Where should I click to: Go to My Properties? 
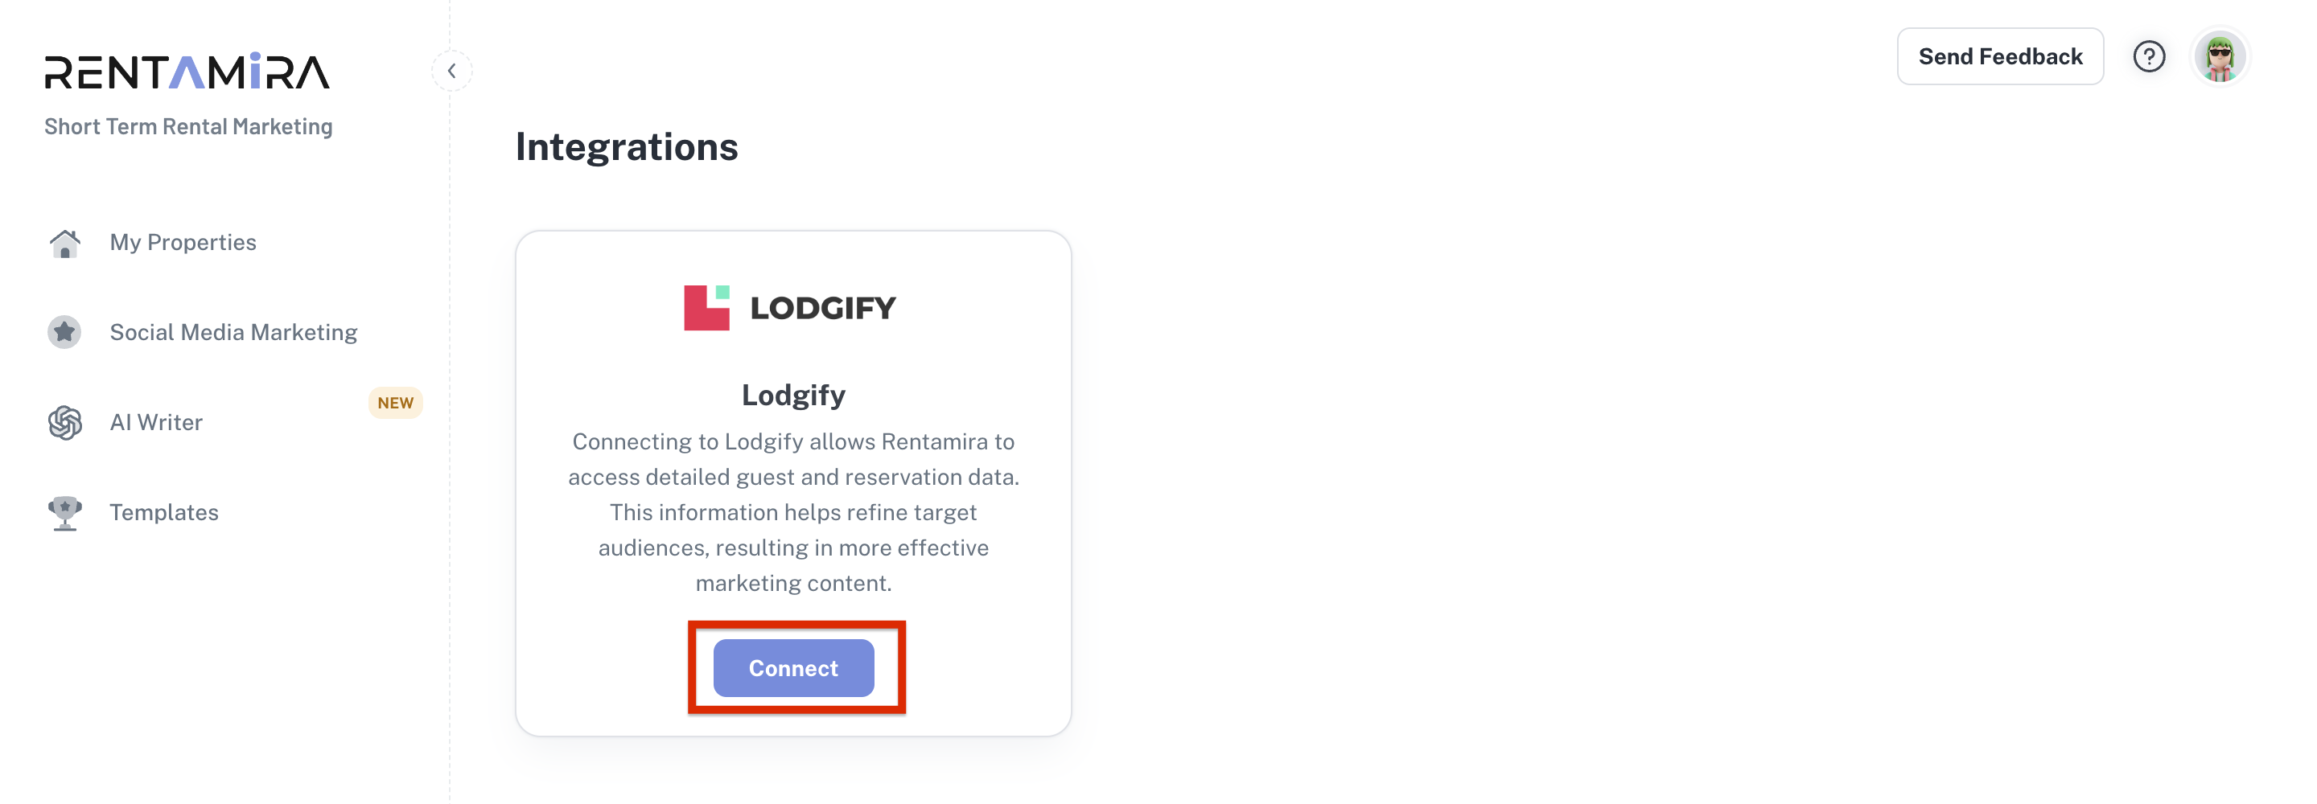(183, 243)
